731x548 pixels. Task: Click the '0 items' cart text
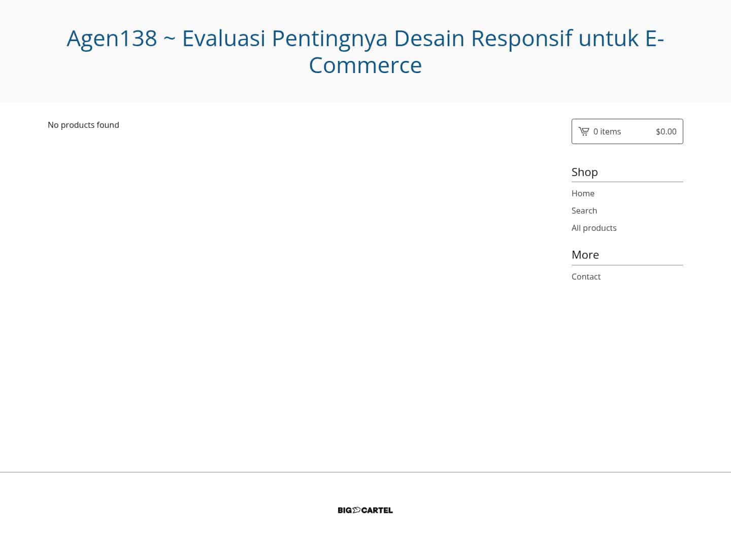(x=607, y=131)
